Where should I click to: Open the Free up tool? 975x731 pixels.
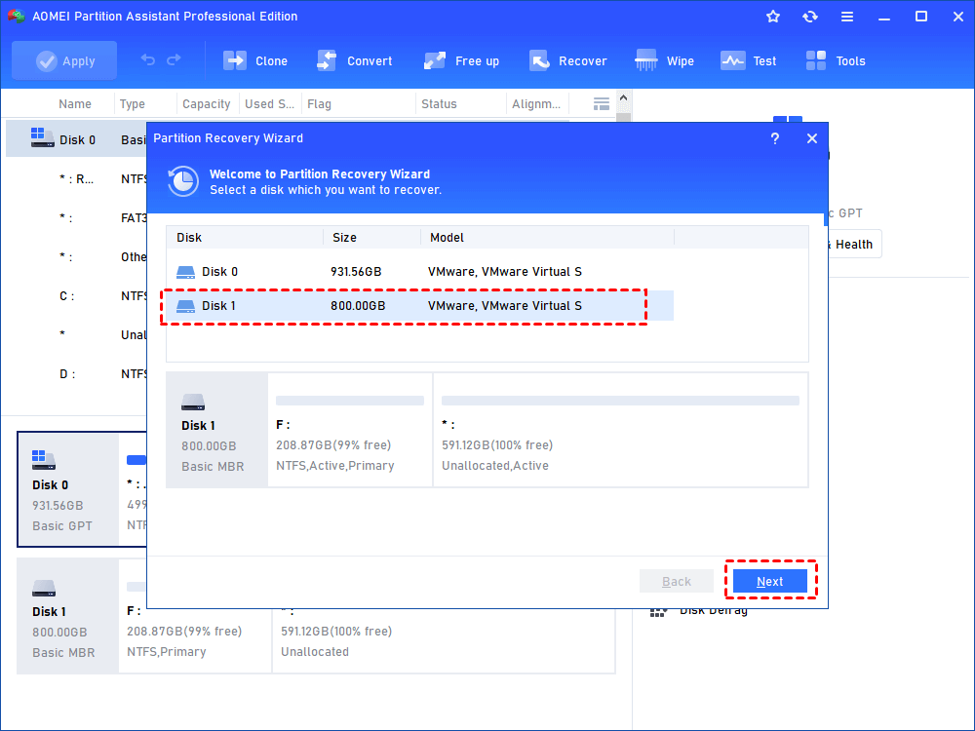coord(461,60)
